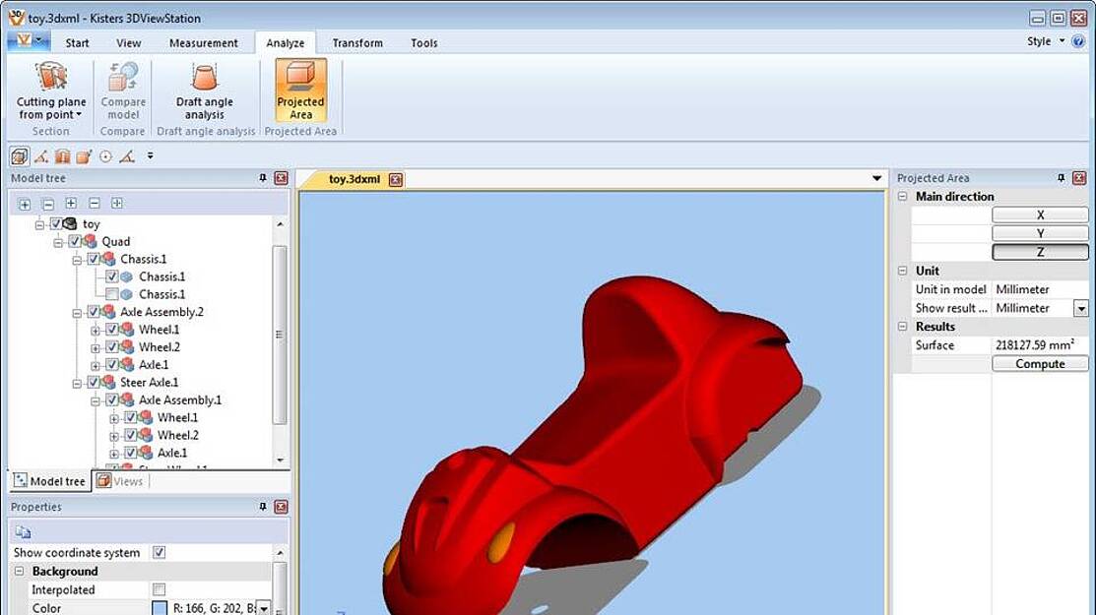Pin the Properties panel
The image size is (1096, 615).
pos(263,507)
